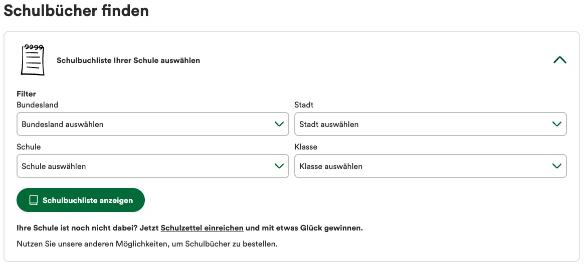Click the book icon in green button
This screenshot has width=584, height=266.
(34, 200)
